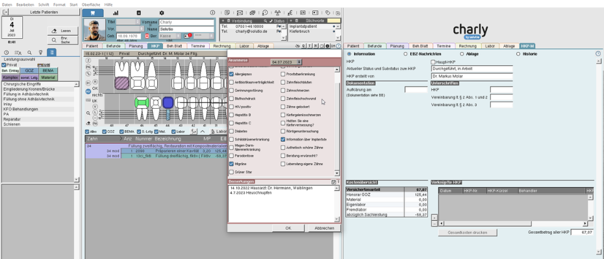Click the euro payment icon
This screenshot has width=604, height=259.
click(290, 13)
